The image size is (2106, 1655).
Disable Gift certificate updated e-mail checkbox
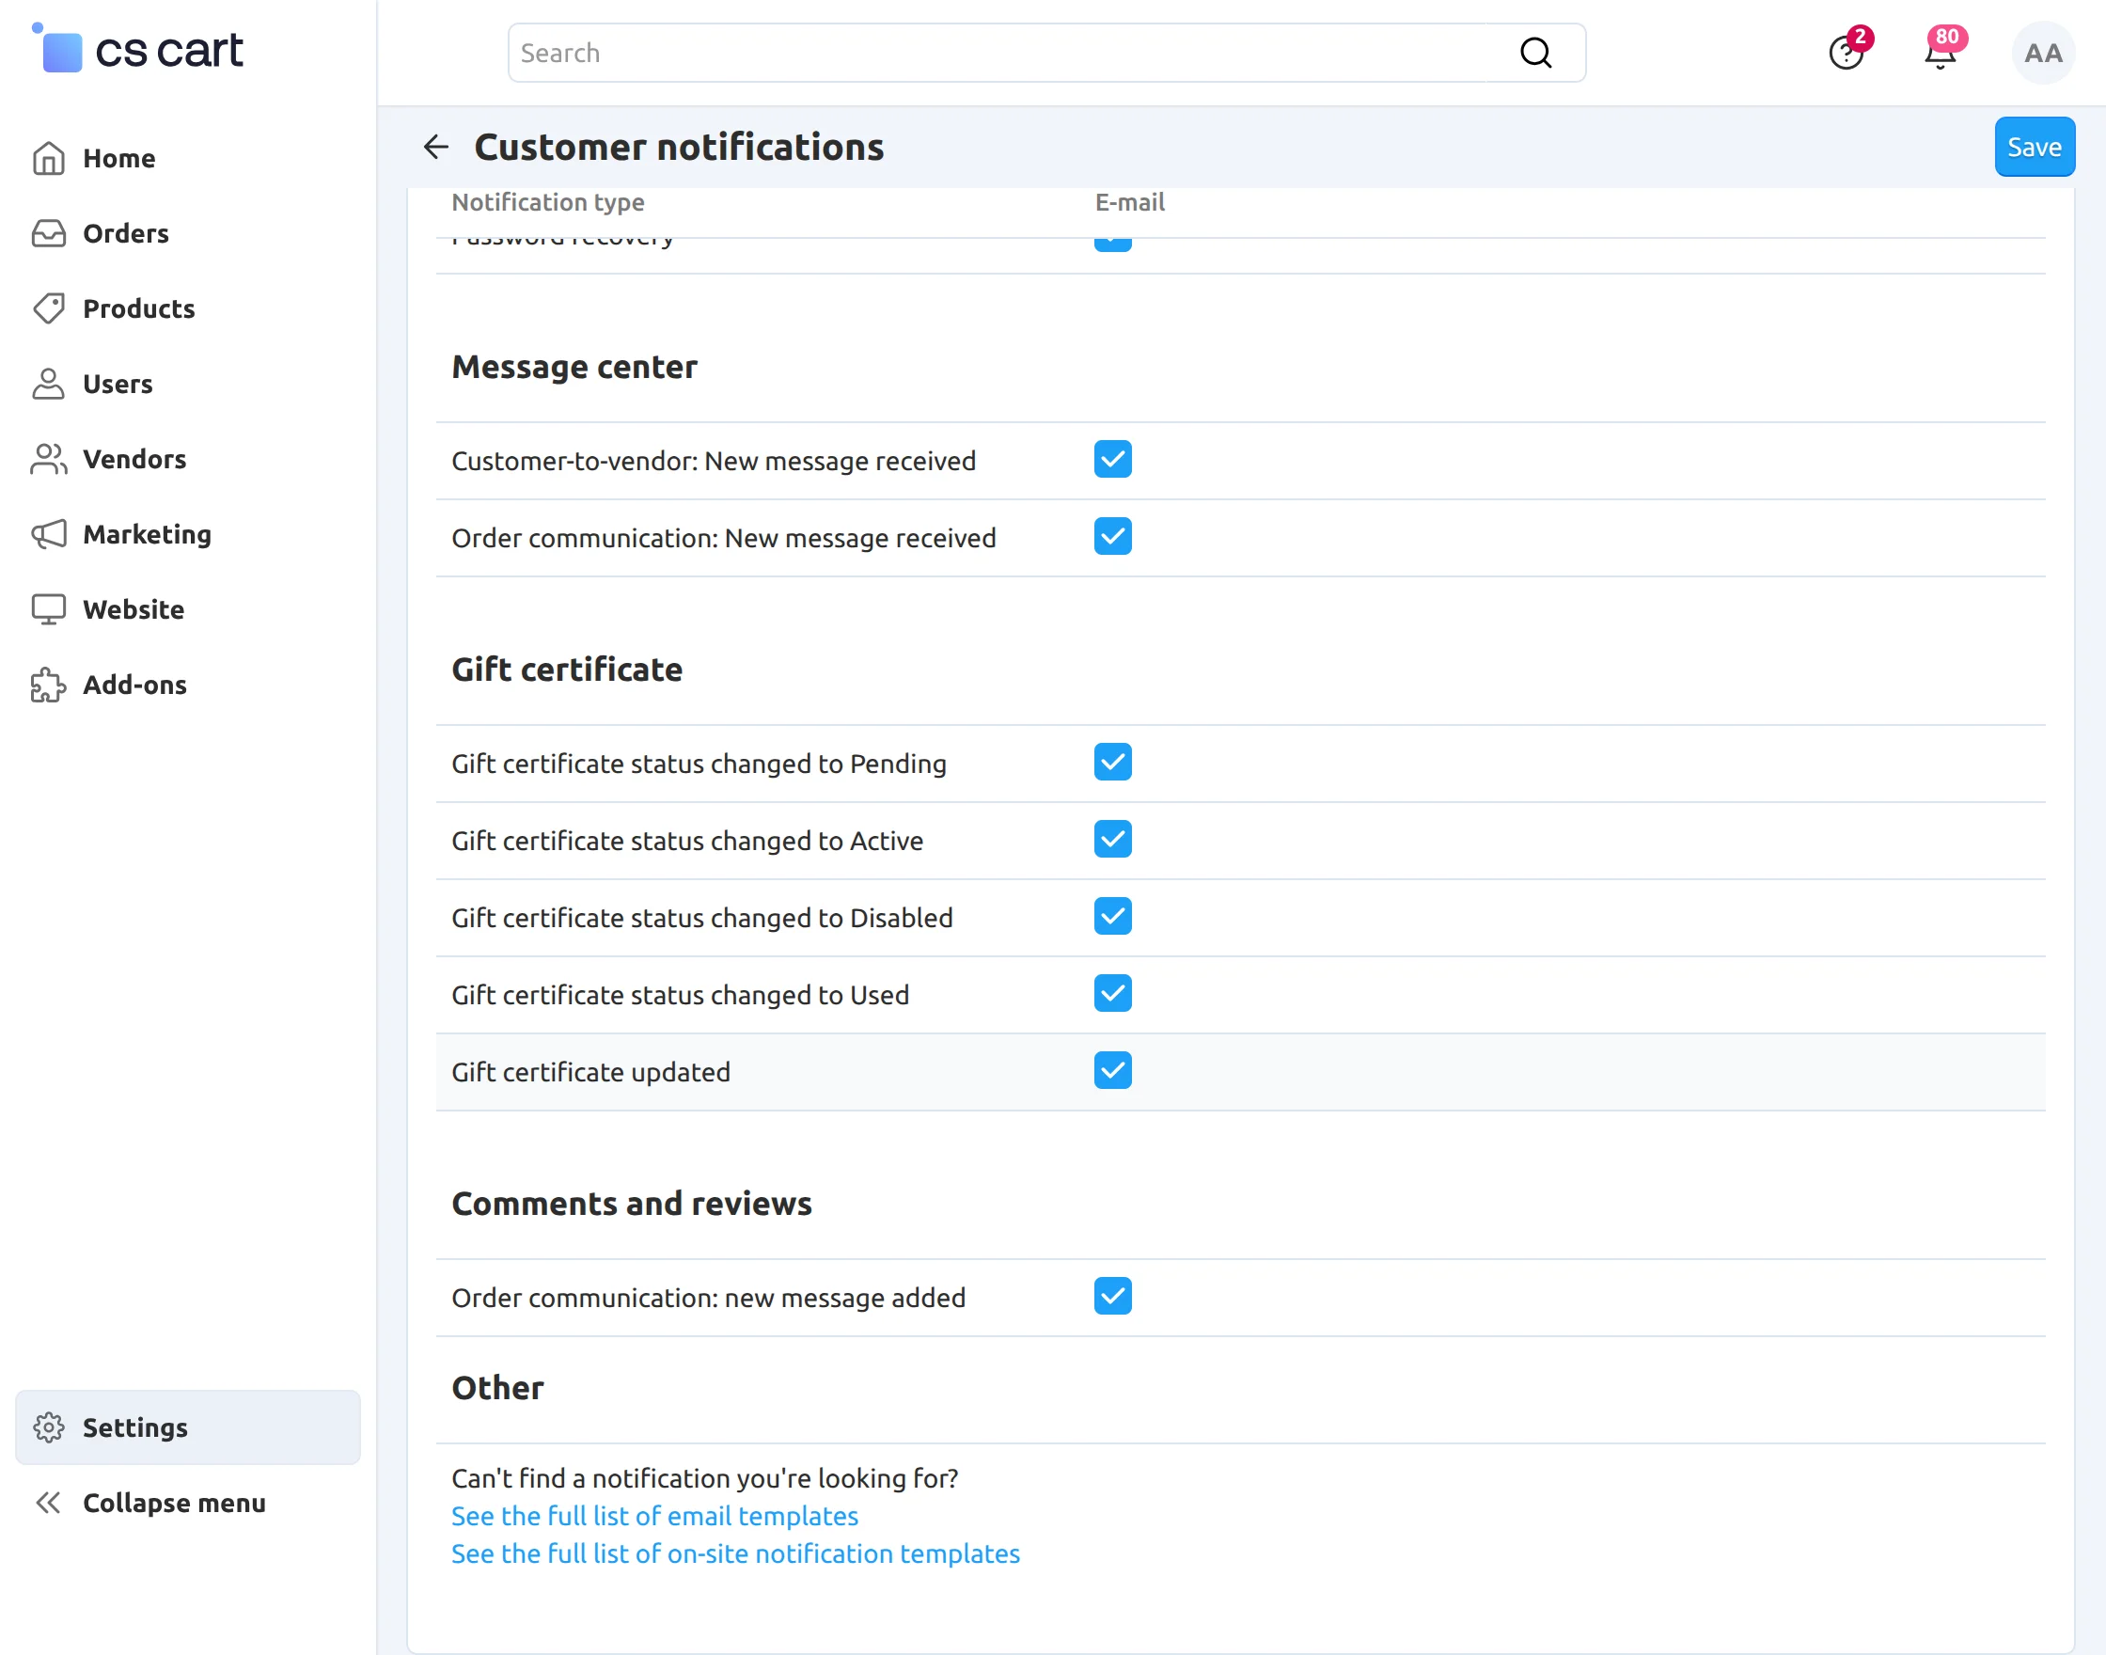pyautogui.click(x=1113, y=1070)
